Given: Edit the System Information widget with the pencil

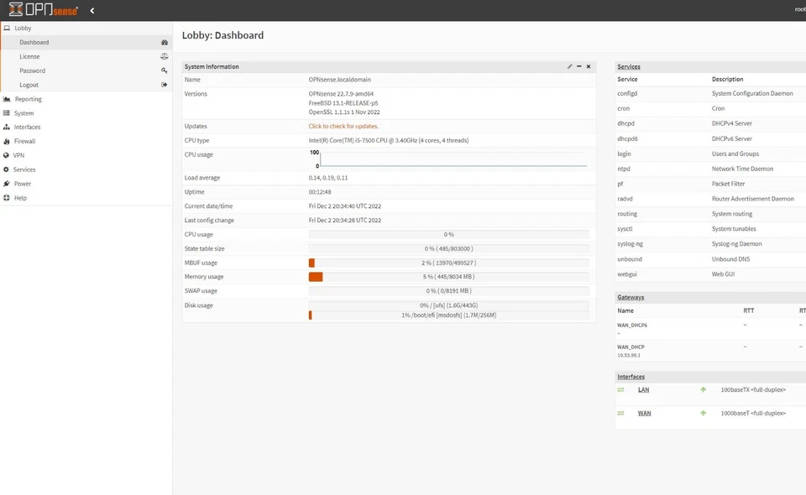Looking at the screenshot, I should click(569, 66).
